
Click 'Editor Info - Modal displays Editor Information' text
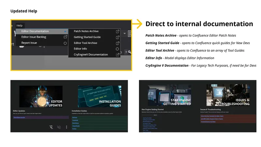(180, 58)
